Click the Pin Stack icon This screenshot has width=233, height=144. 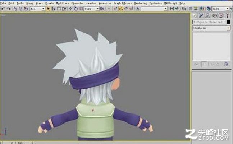[x=196, y=64]
